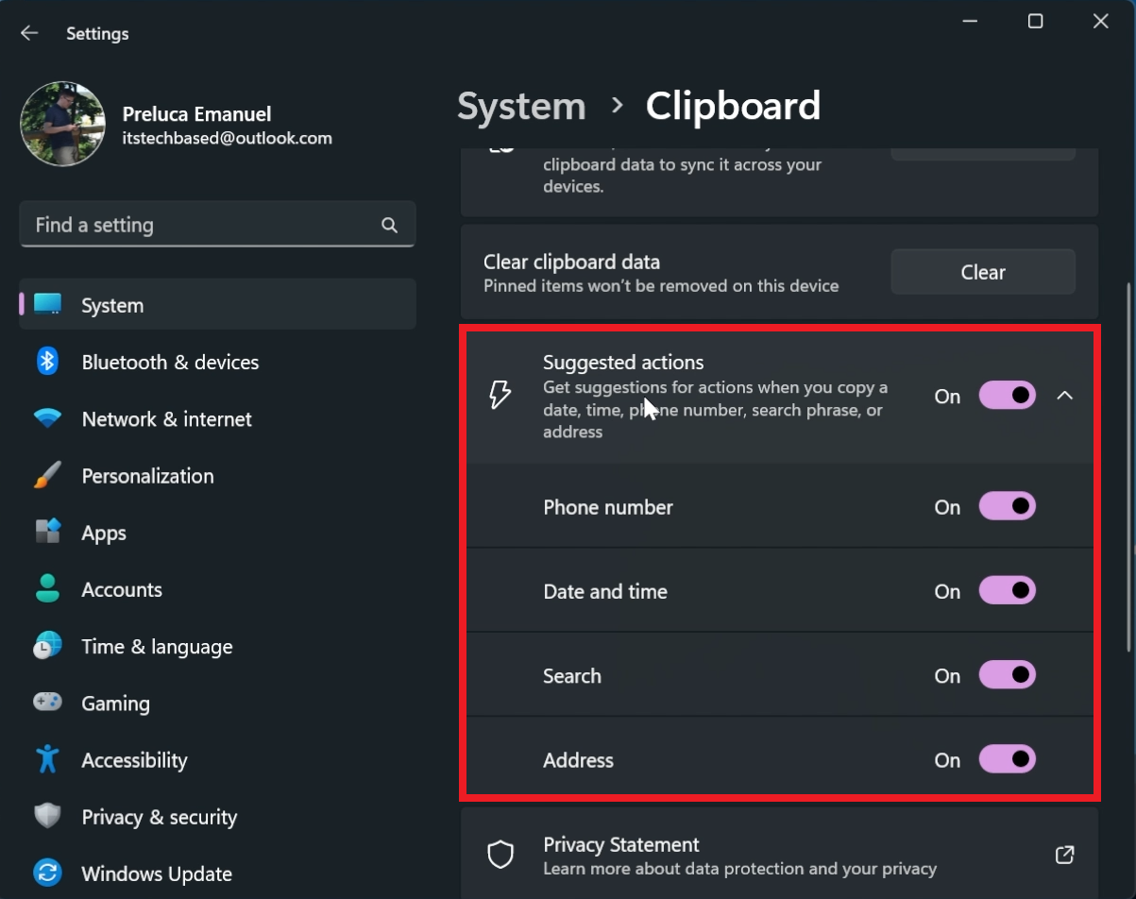Toggle the Address suggestion switch off
The image size is (1136, 899).
pyautogui.click(x=1007, y=759)
